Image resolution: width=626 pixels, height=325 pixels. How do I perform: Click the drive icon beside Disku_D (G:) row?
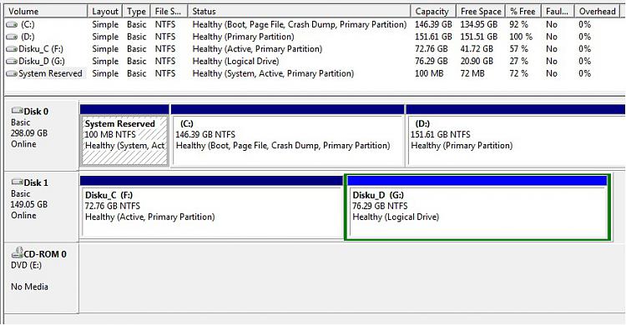(x=12, y=62)
